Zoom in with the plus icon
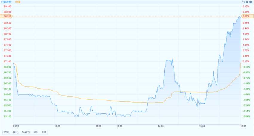This screenshot has height=136, width=254. click(x=247, y=2)
